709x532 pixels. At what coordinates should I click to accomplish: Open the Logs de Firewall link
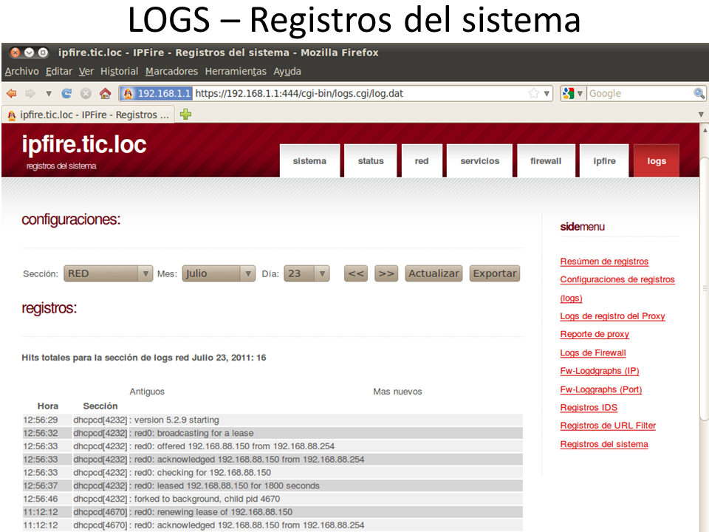coord(593,353)
